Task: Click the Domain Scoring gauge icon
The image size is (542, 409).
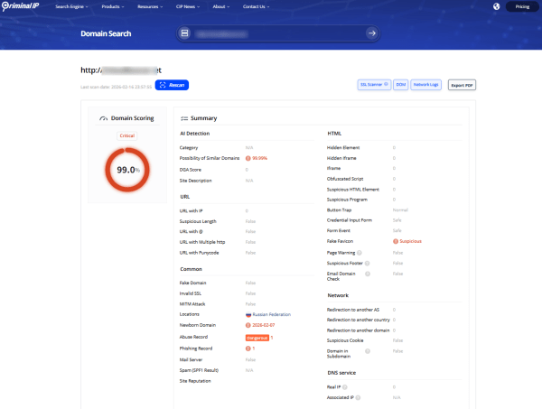Action: coord(103,118)
